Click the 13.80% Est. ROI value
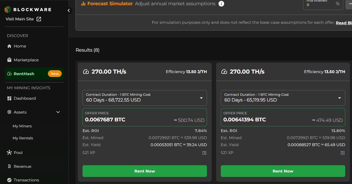 (x=338, y=131)
